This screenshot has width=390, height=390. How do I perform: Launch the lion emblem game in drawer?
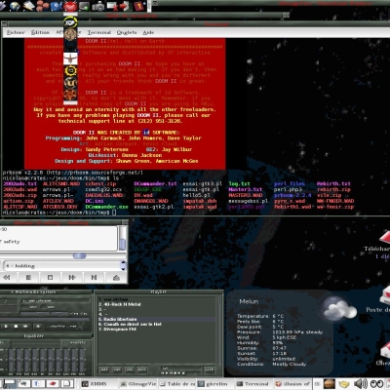pyautogui.click(x=70, y=34)
